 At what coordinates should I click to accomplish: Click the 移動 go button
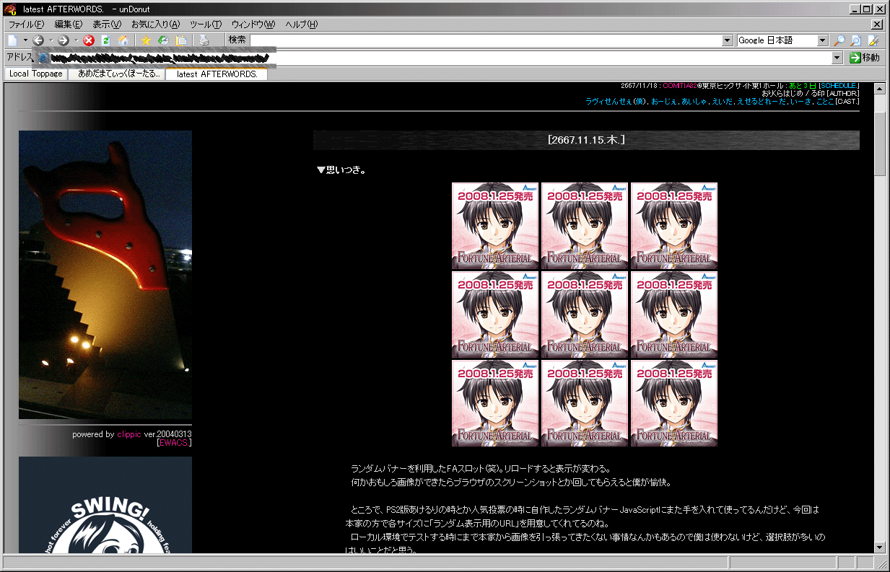[x=865, y=58]
